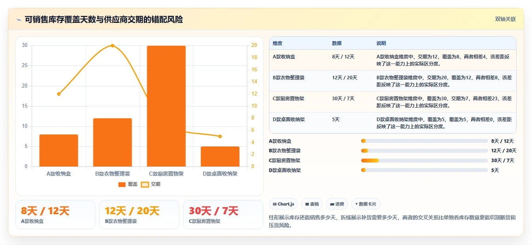Click the progress bar for C款厨房置物架
The image size is (532, 245).
[x=424, y=161]
